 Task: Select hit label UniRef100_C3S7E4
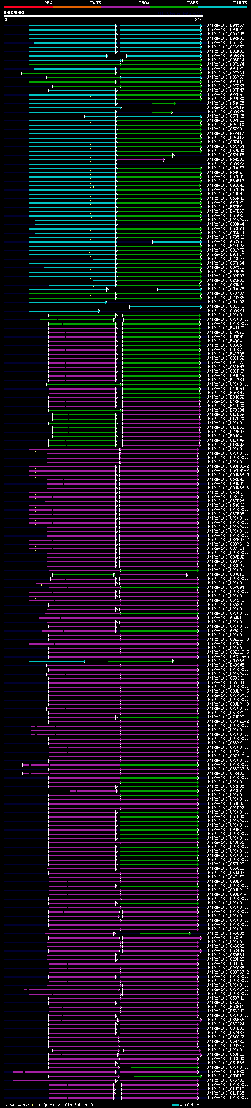[225, 548]
